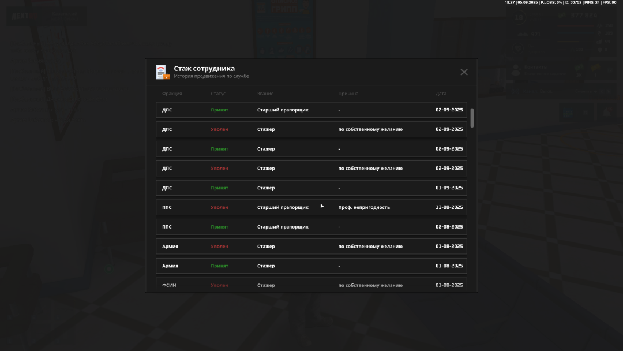
Task: Click the Дата column header
Action: click(x=441, y=94)
